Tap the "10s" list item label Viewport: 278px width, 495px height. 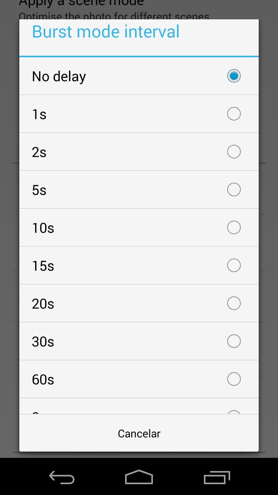pyautogui.click(x=43, y=228)
